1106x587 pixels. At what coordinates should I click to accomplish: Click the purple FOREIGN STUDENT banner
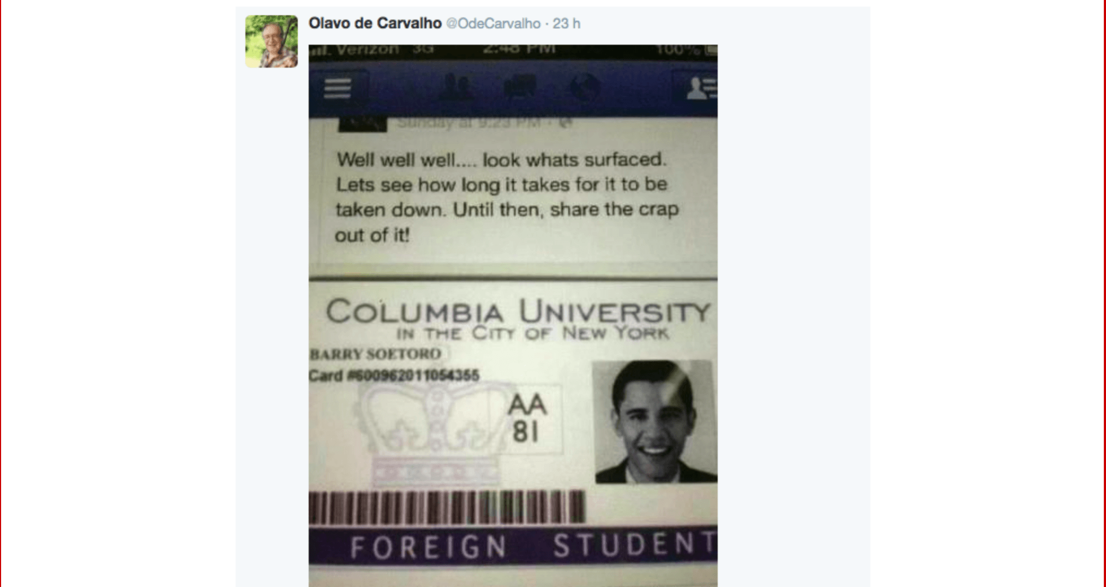(x=513, y=545)
